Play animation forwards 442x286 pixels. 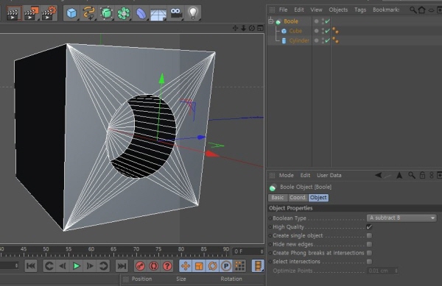tap(76, 265)
